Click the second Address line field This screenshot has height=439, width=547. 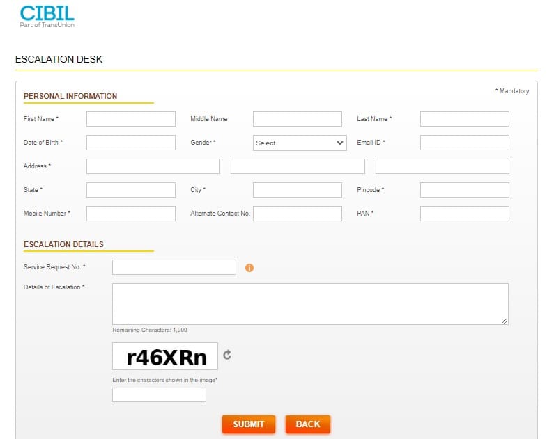(298, 166)
